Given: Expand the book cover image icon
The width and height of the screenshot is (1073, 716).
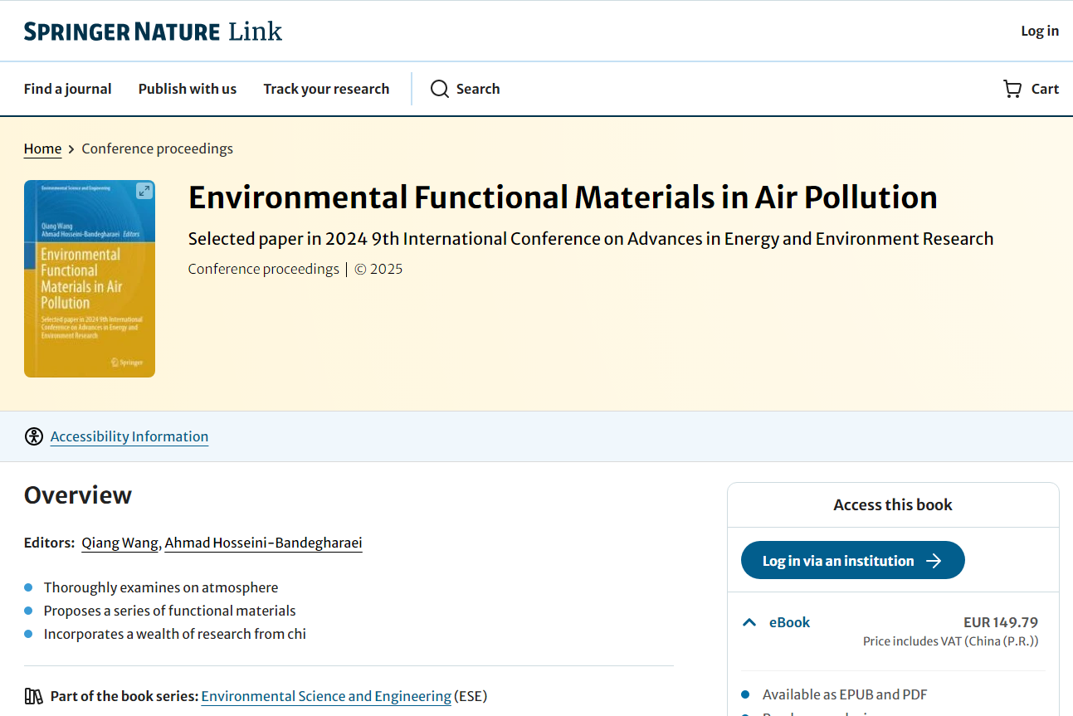Looking at the screenshot, I should pos(144,191).
